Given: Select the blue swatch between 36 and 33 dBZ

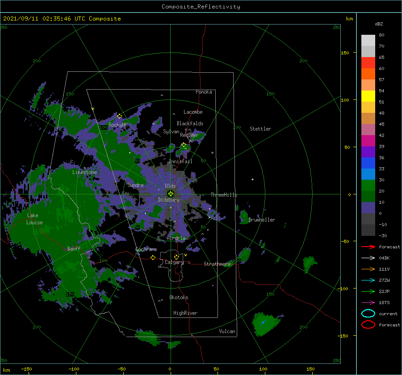Looking at the screenshot, I should click(368, 163).
